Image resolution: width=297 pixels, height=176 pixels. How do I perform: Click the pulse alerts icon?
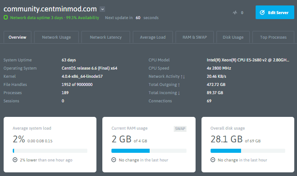click(235, 13)
